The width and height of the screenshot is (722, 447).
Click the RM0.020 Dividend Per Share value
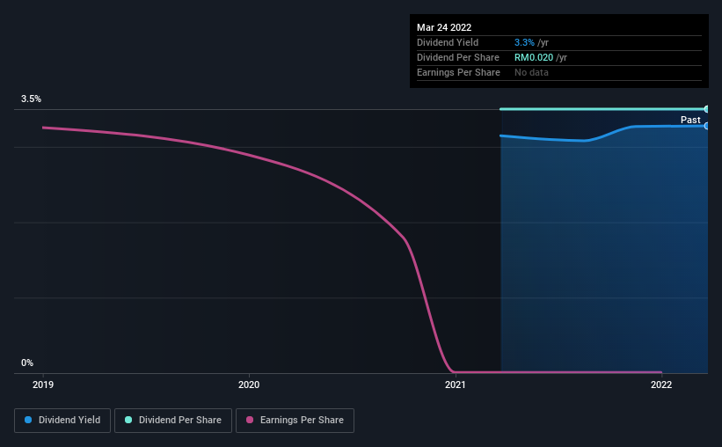point(534,57)
